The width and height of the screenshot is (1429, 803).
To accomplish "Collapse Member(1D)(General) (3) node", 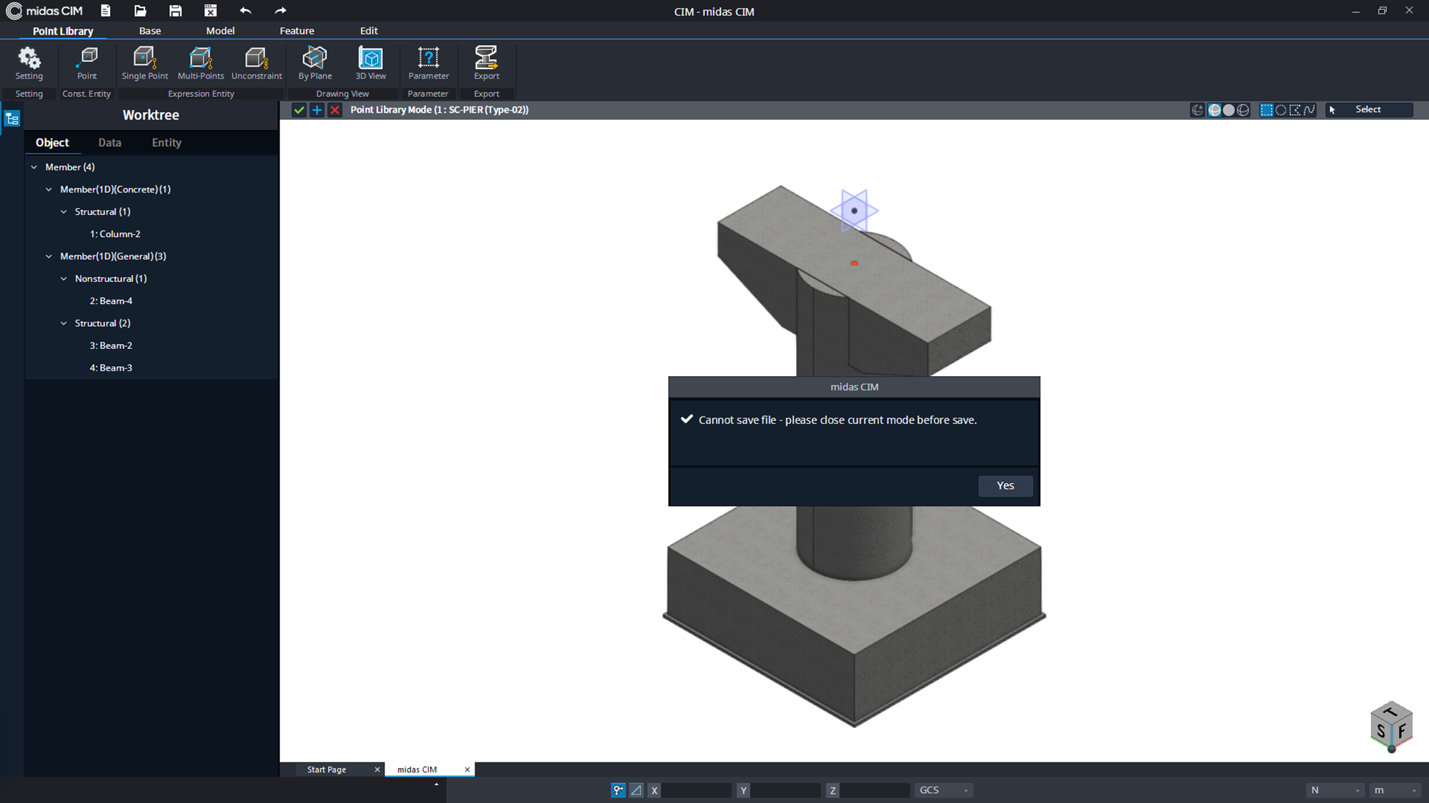I will tap(49, 256).
